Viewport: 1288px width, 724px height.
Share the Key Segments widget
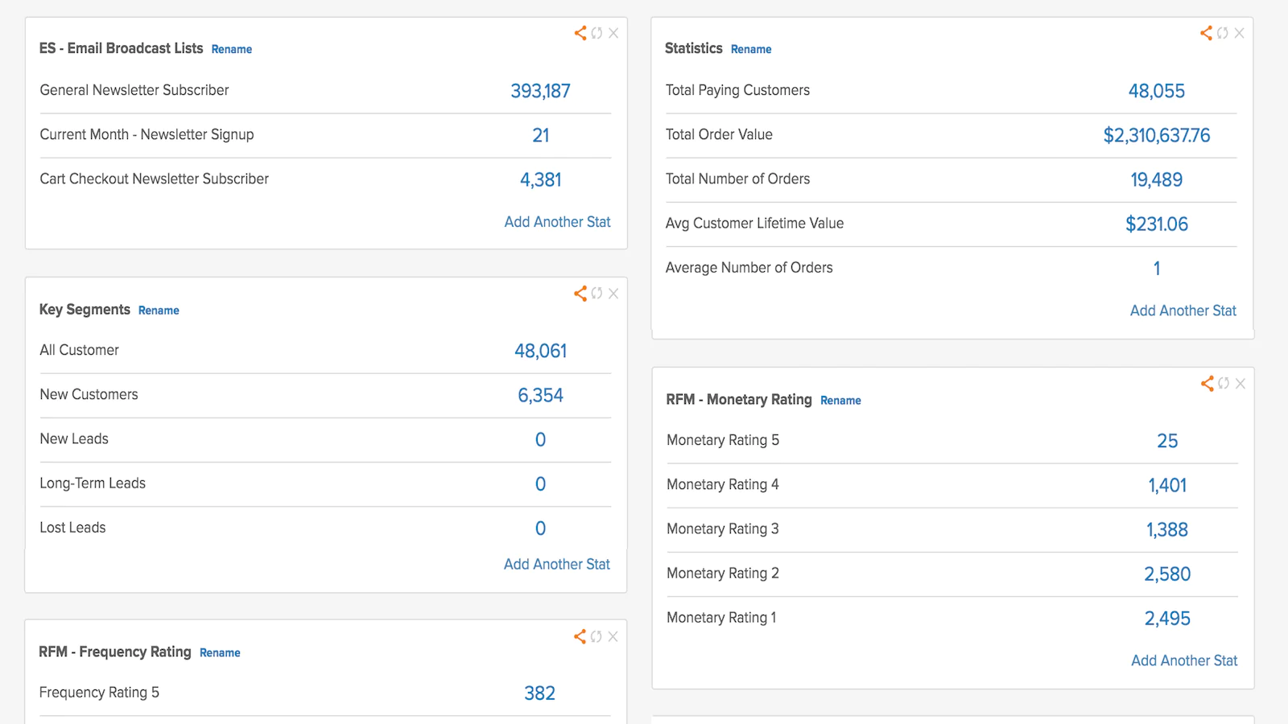coord(580,294)
